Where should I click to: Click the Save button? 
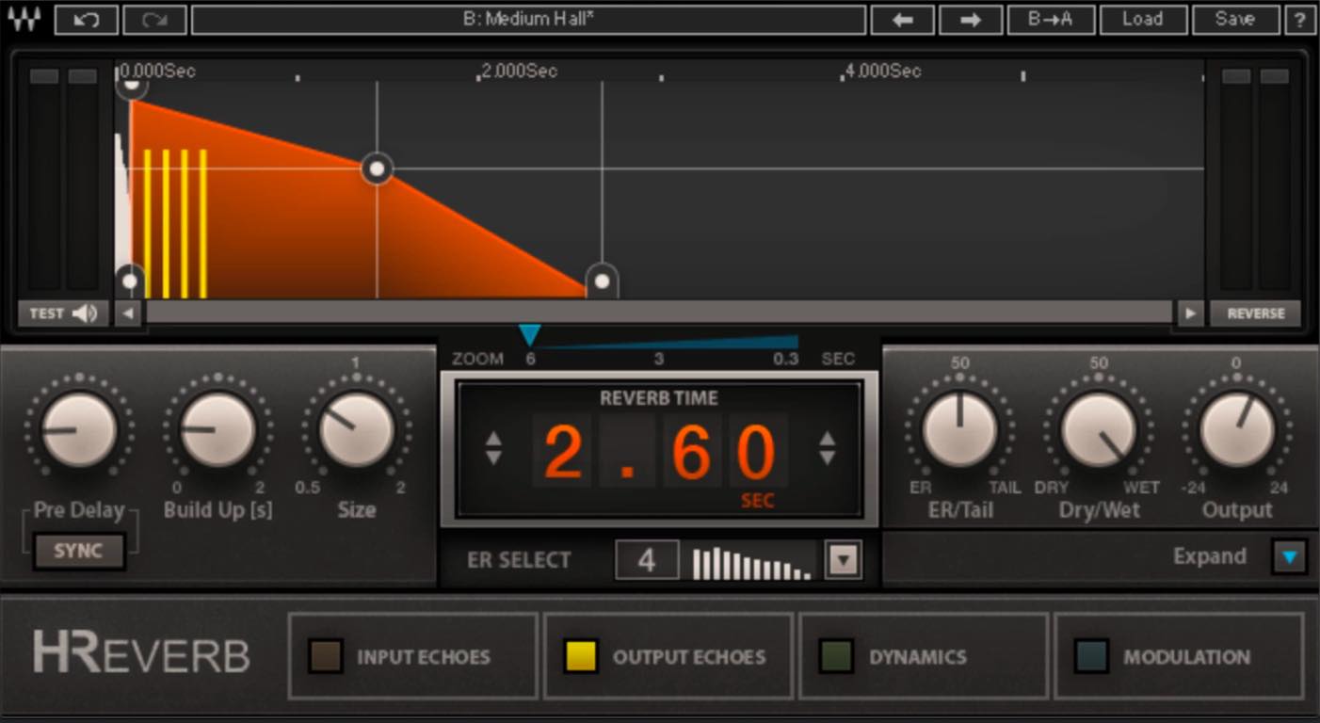[1234, 19]
